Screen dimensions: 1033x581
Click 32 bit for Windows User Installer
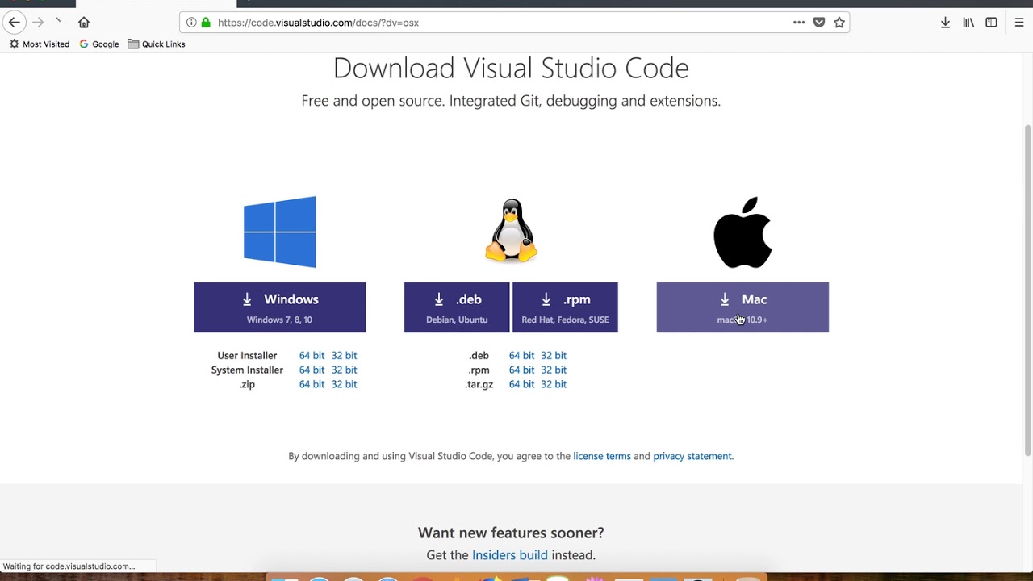coord(344,355)
